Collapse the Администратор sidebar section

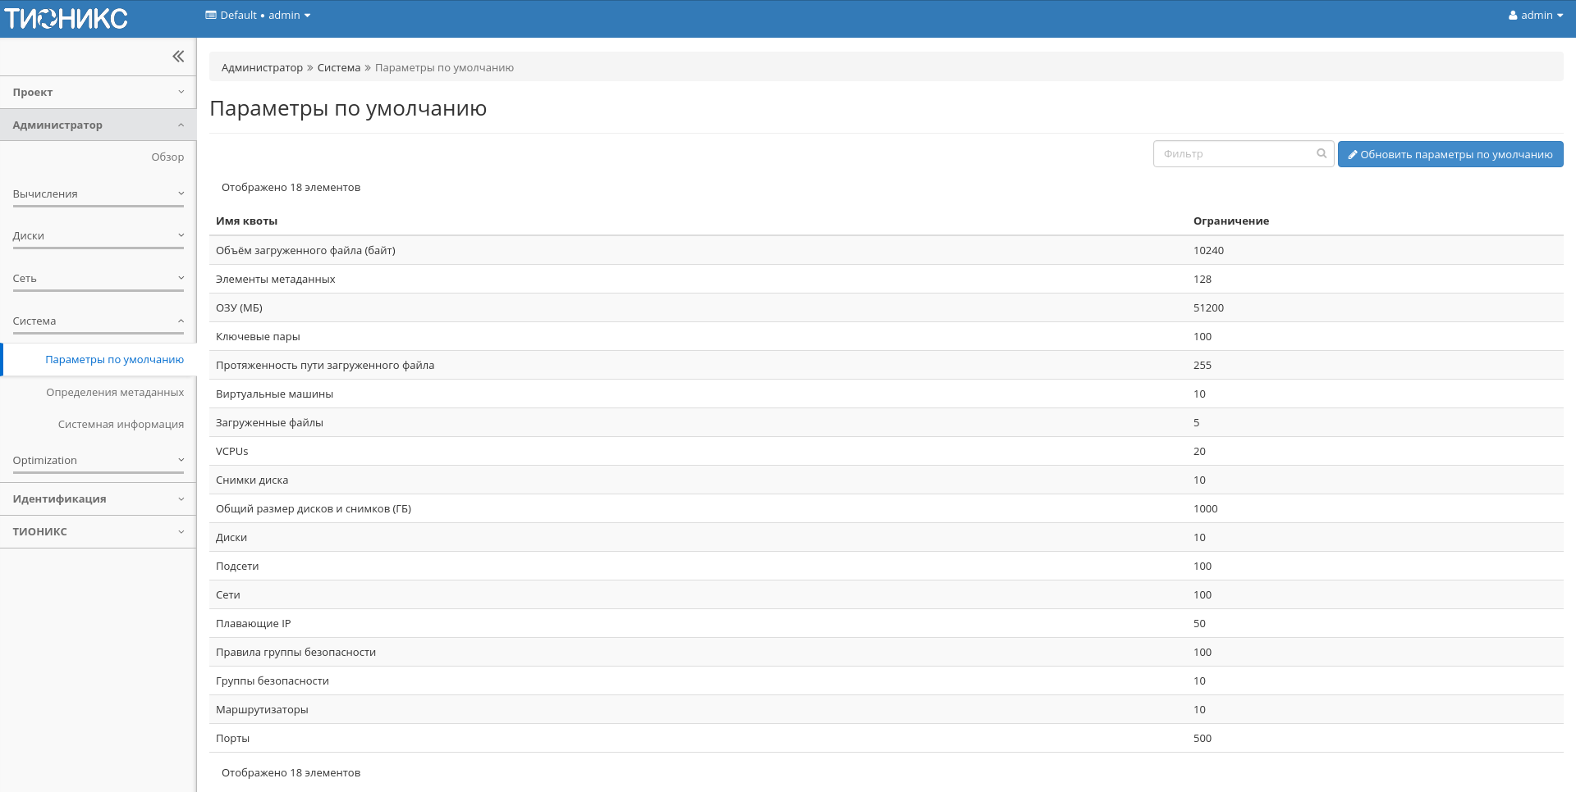coord(98,125)
